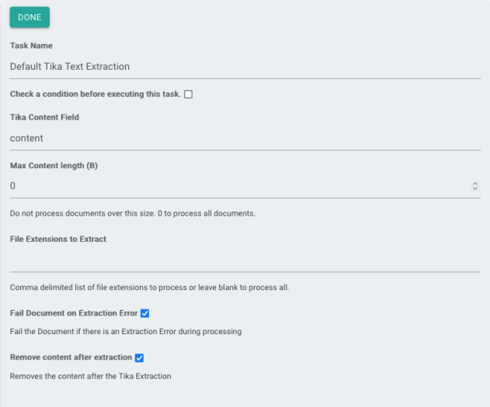Uncheck Fail Document on Extraction Error
This screenshot has width=490, height=407.
click(144, 313)
